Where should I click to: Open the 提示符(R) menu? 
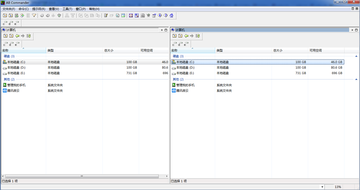(39, 9)
